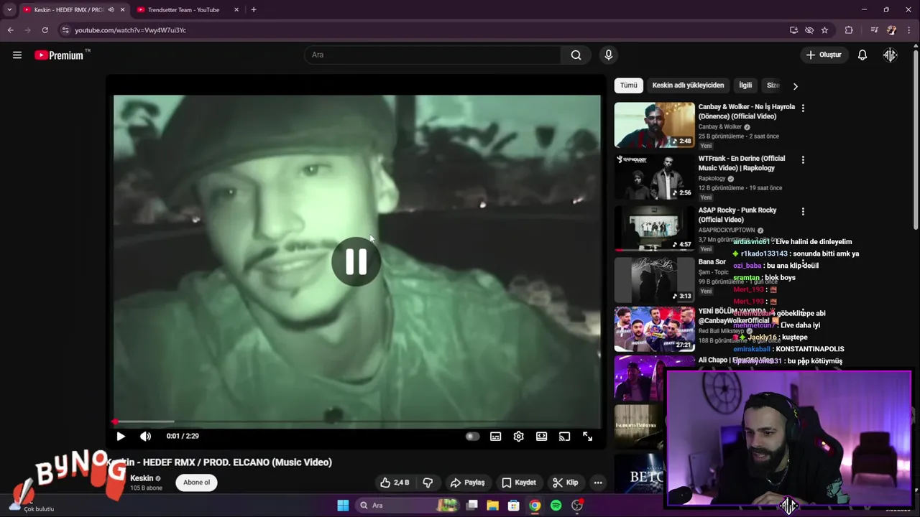This screenshot has width=920, height=517.
Task: Open A$AP Rocky video options menu
Action: (x=803, y=212)
